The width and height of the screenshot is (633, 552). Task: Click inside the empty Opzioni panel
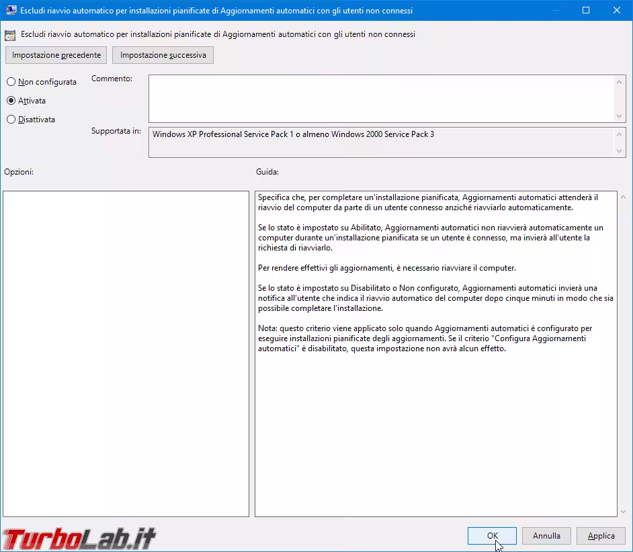126,349
